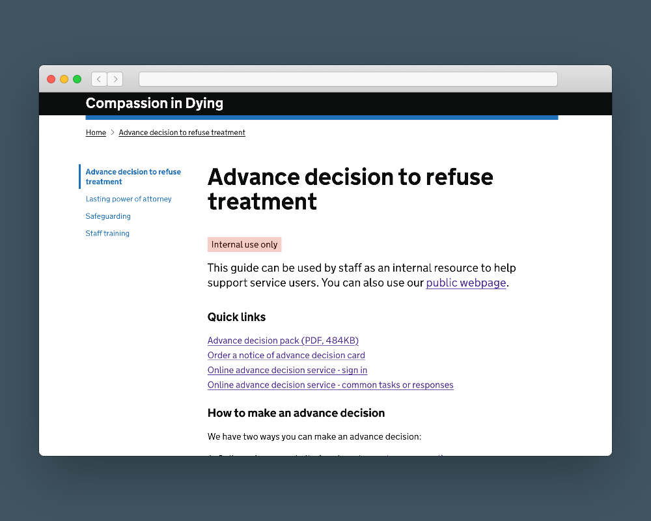Select Advance decision to refuse treatment in side navigation

tap(133, 176)
